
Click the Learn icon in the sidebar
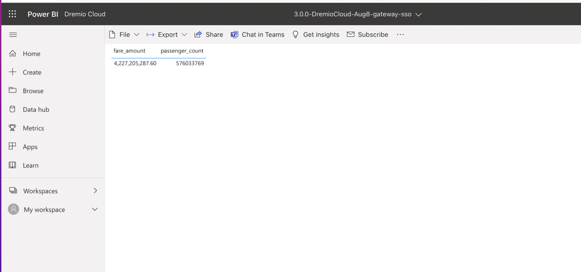[x=12, y=165]
